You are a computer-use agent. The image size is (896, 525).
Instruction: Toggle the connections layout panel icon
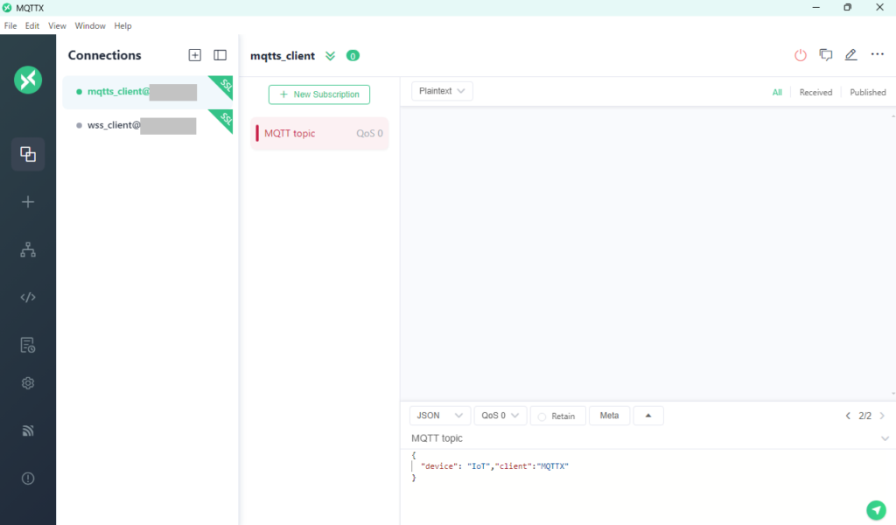coord(220,55)
